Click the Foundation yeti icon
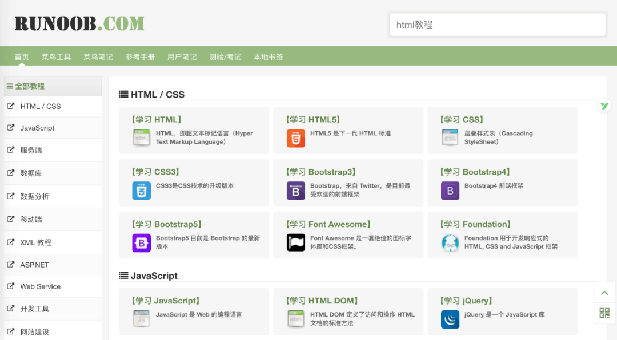Screen dimensions: 617x340 [450, 243]
